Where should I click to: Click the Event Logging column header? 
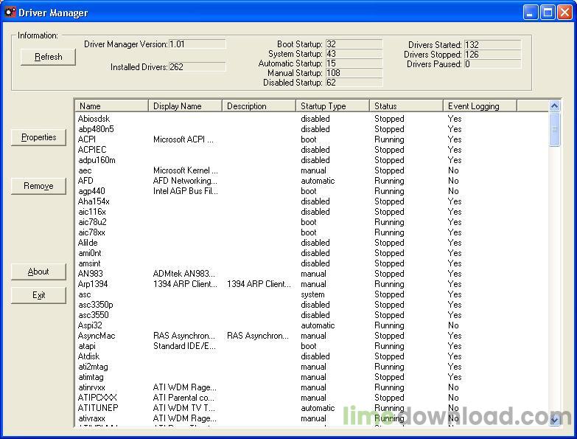pos(480,106)
